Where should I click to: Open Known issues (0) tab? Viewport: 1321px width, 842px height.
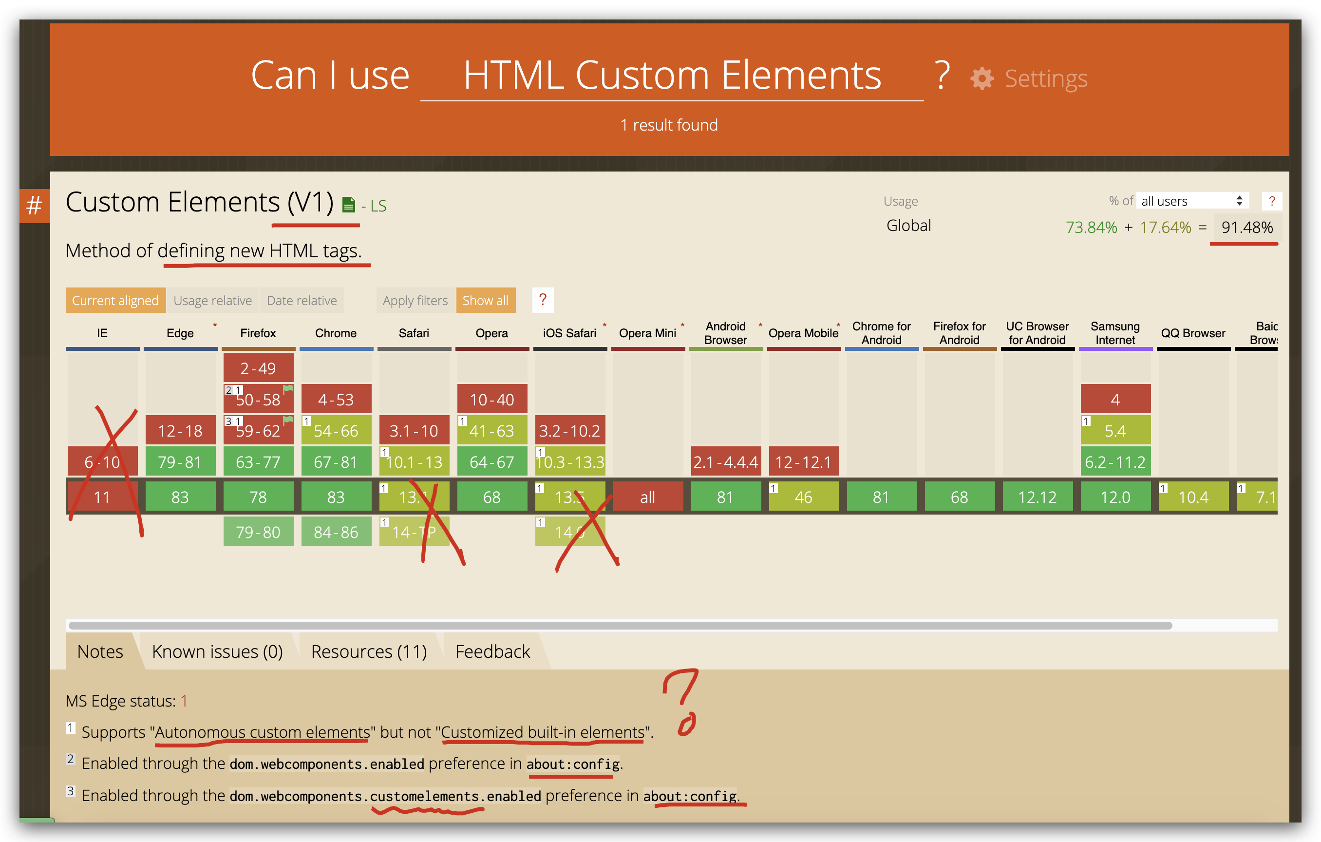coord(217,651)
